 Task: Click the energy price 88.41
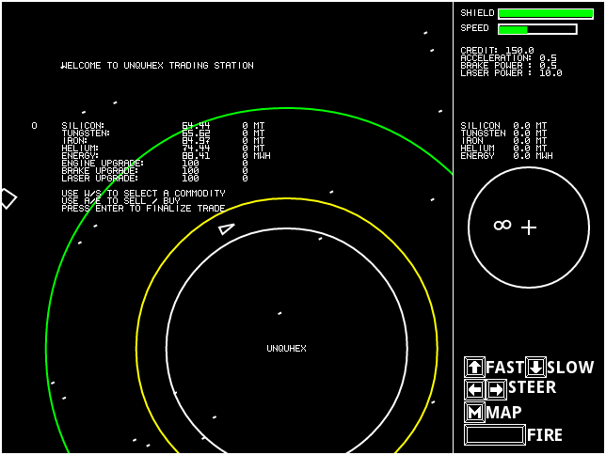tap(196, 156)
